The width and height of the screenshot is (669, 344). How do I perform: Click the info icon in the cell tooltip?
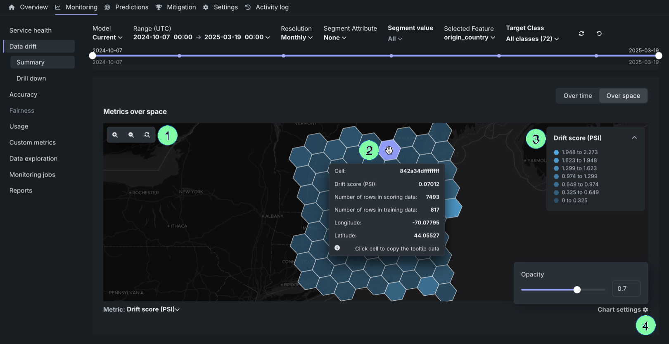[x=337, y=248]
